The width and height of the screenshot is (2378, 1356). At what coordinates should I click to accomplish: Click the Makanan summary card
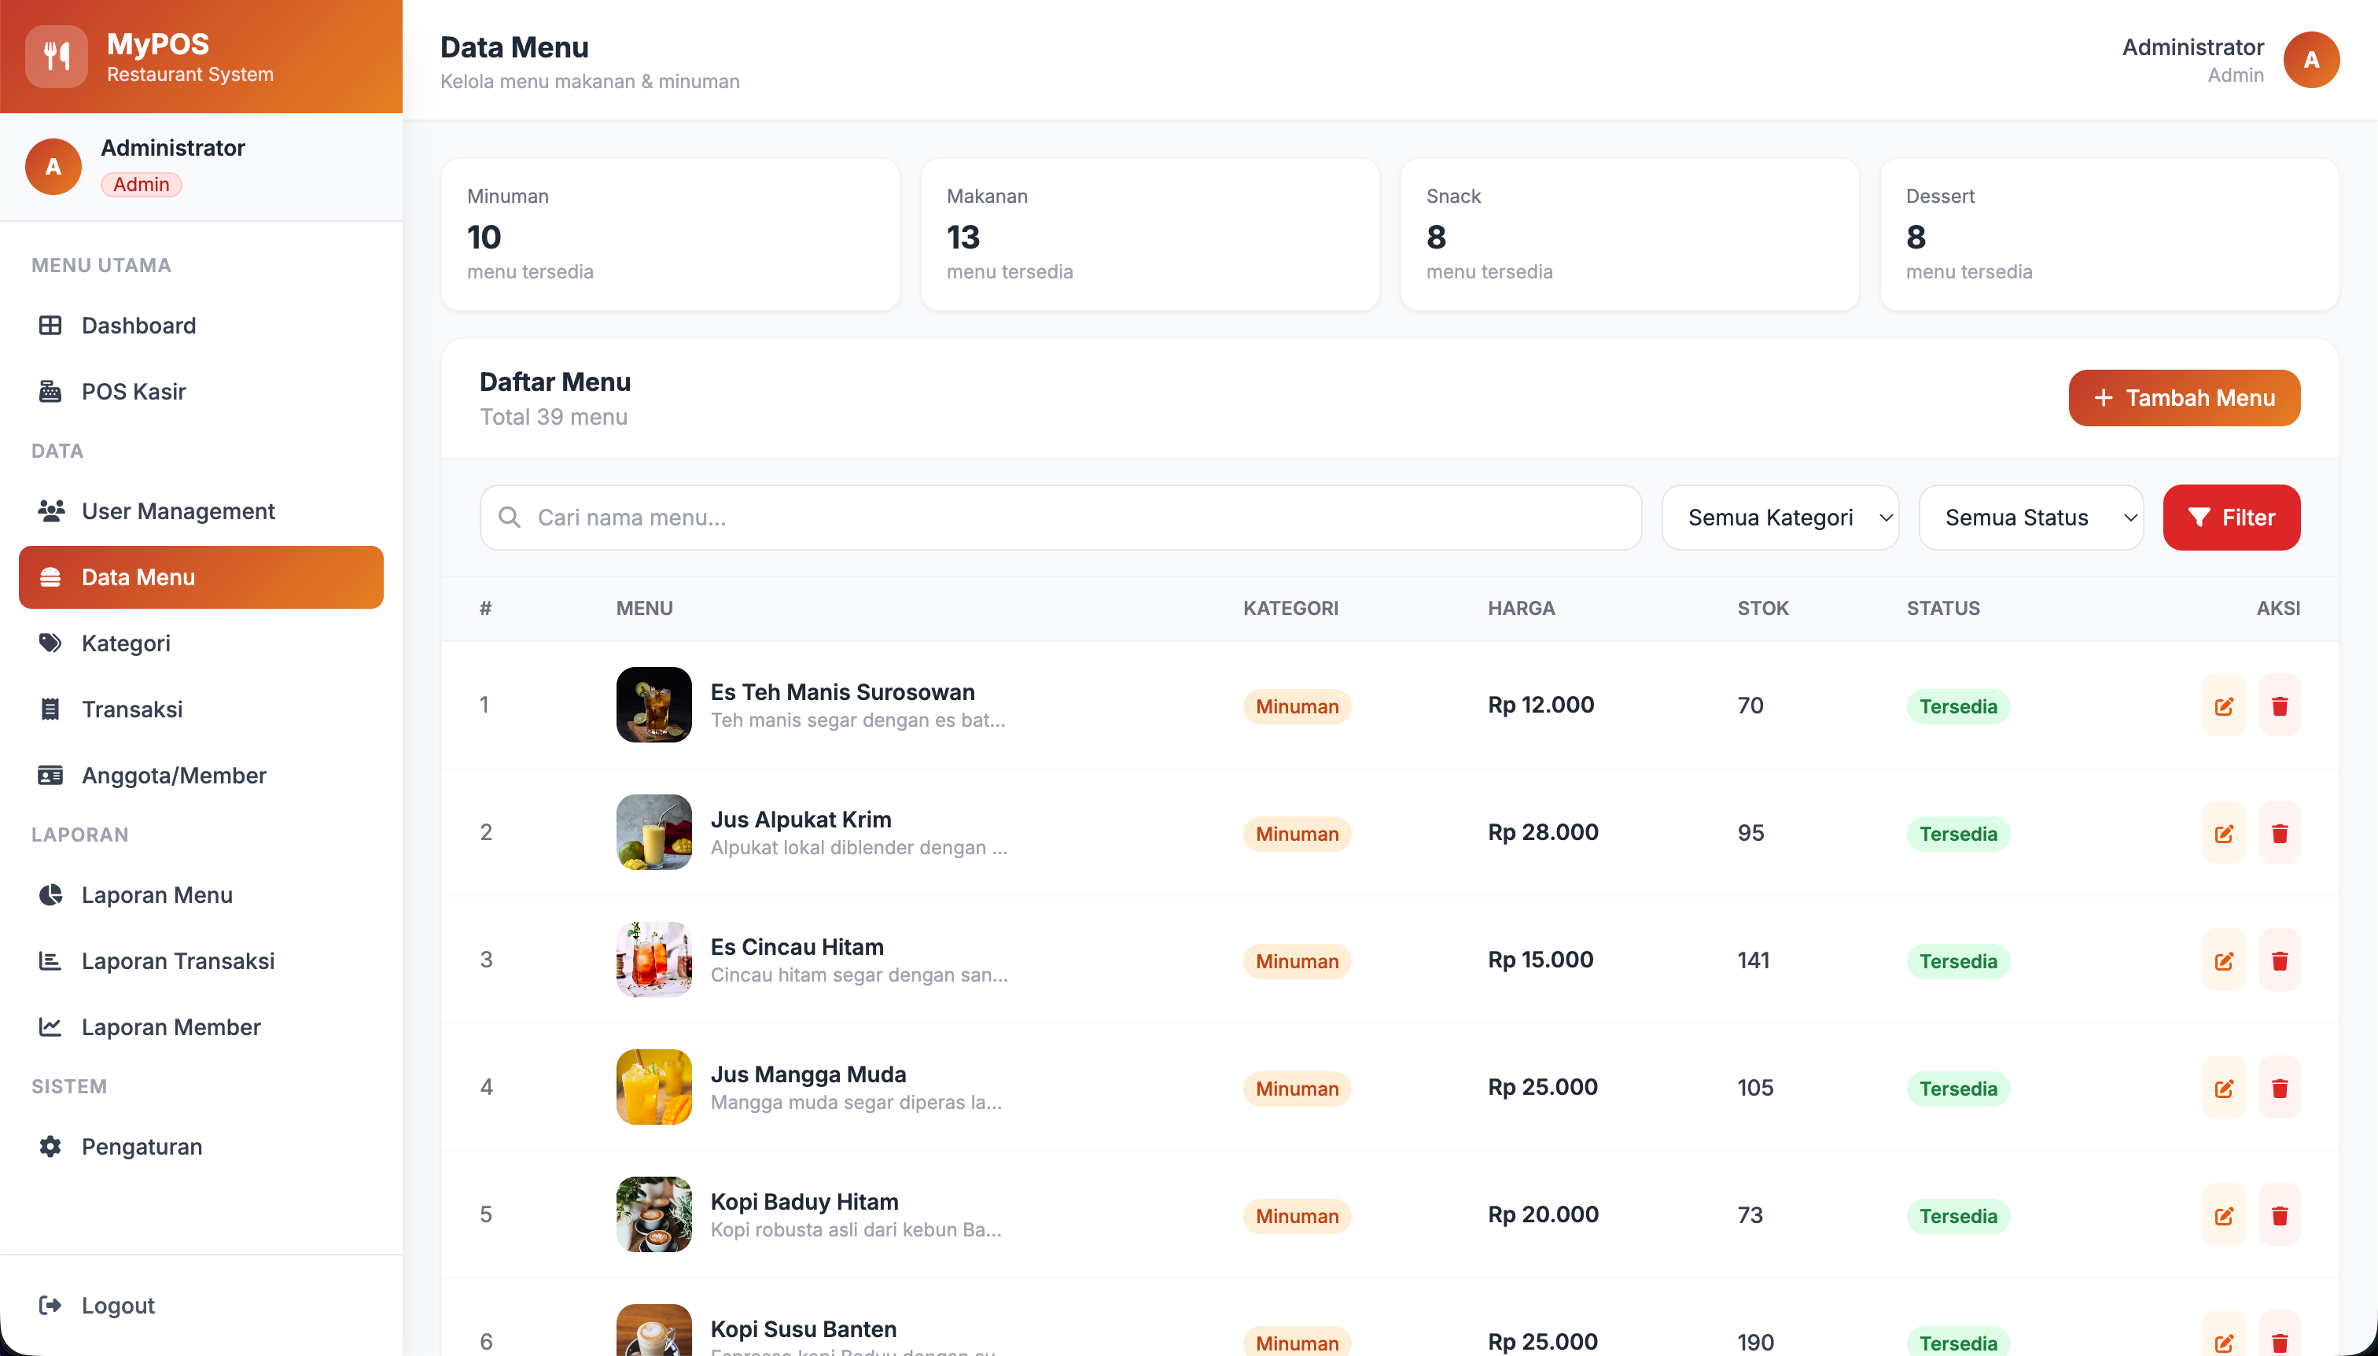1150,234
